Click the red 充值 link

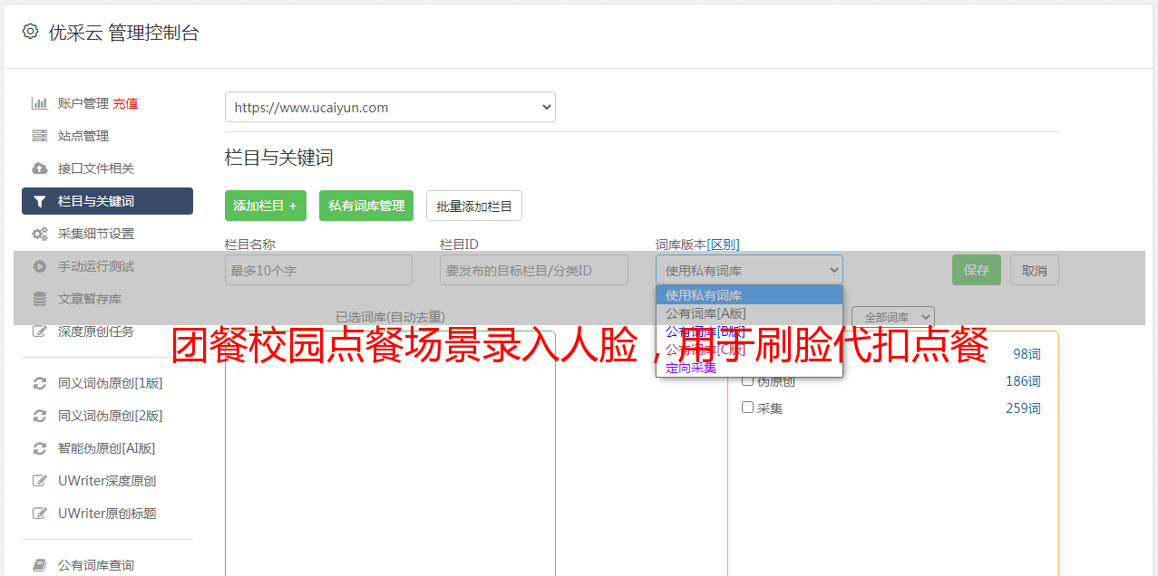pyautogui.click(x=125, y=103)
